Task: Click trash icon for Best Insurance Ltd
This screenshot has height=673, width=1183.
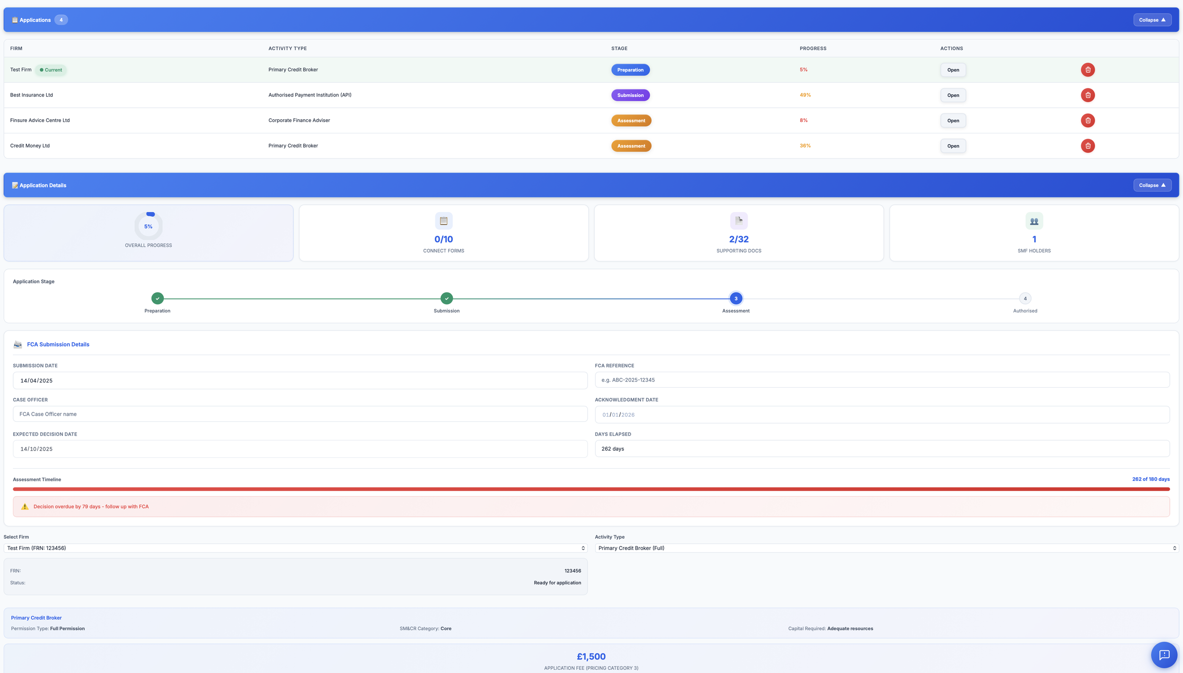Action: pyautogui.click(x=1087, y=95)
